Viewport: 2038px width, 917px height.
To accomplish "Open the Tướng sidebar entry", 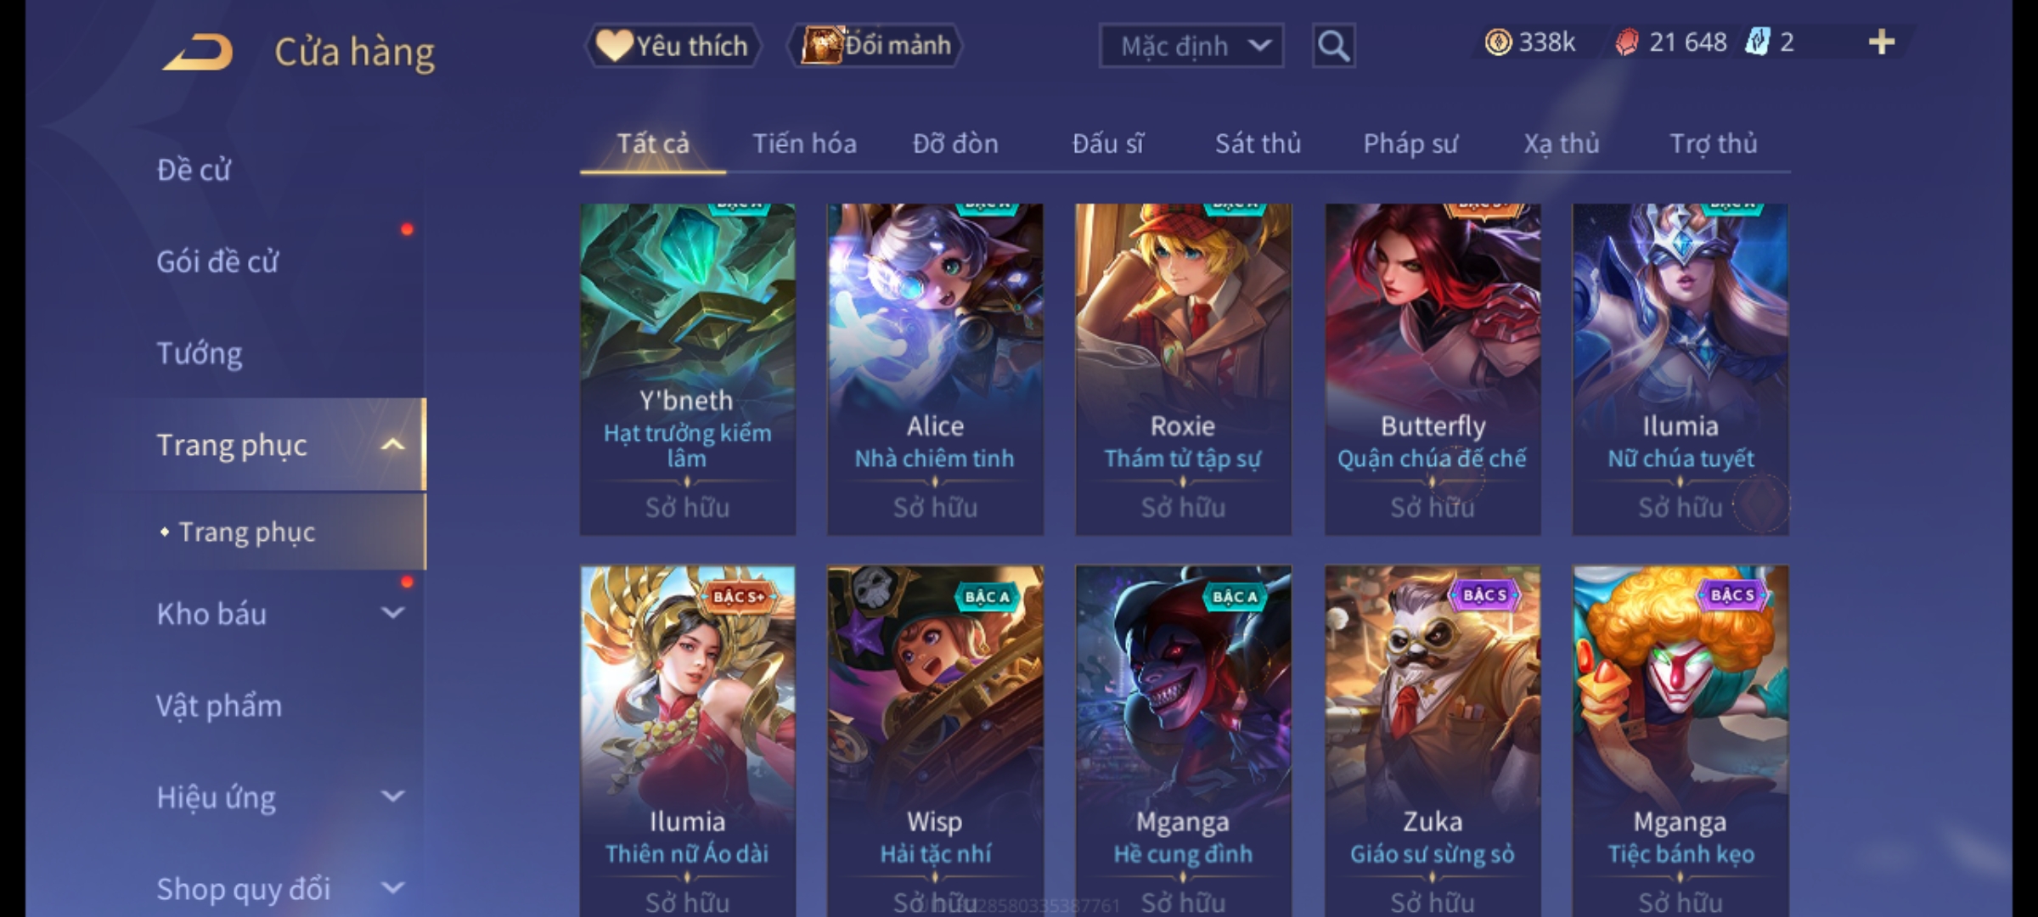I will (200, 353).
